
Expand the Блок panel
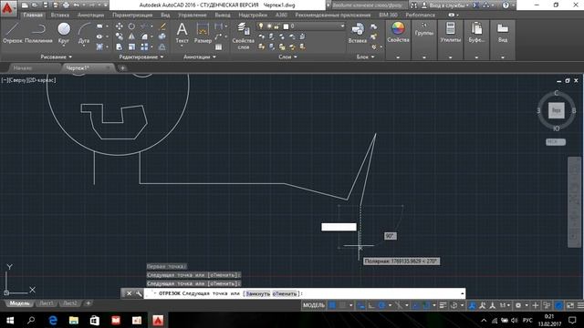(x=365, y=56)
